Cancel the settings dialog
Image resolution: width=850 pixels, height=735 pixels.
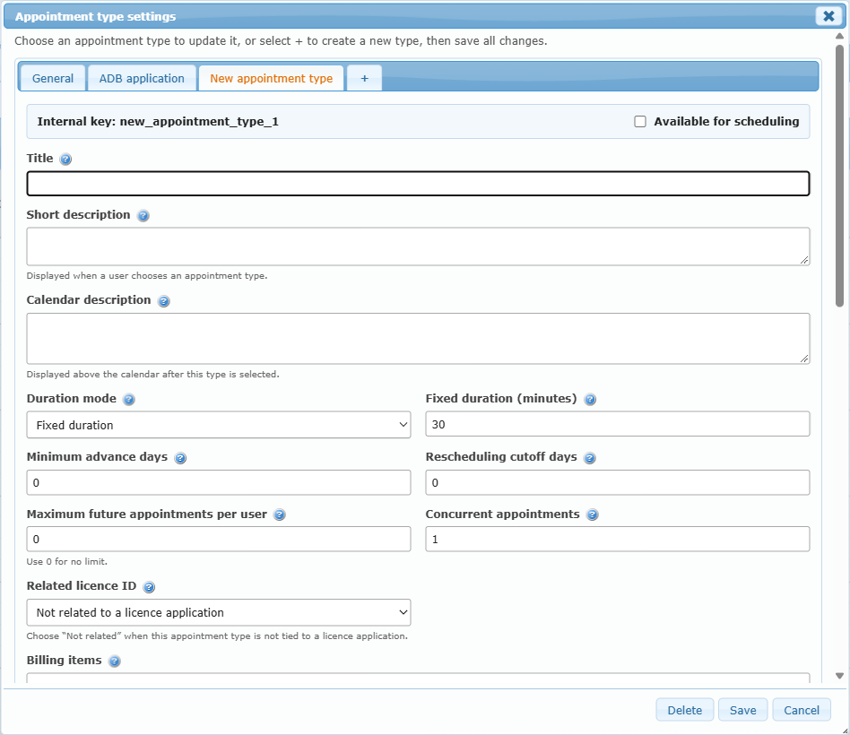coord(802,710)
